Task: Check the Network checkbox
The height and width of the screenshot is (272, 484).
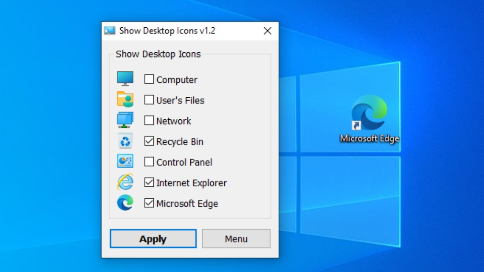Action: tap(149, 121)
